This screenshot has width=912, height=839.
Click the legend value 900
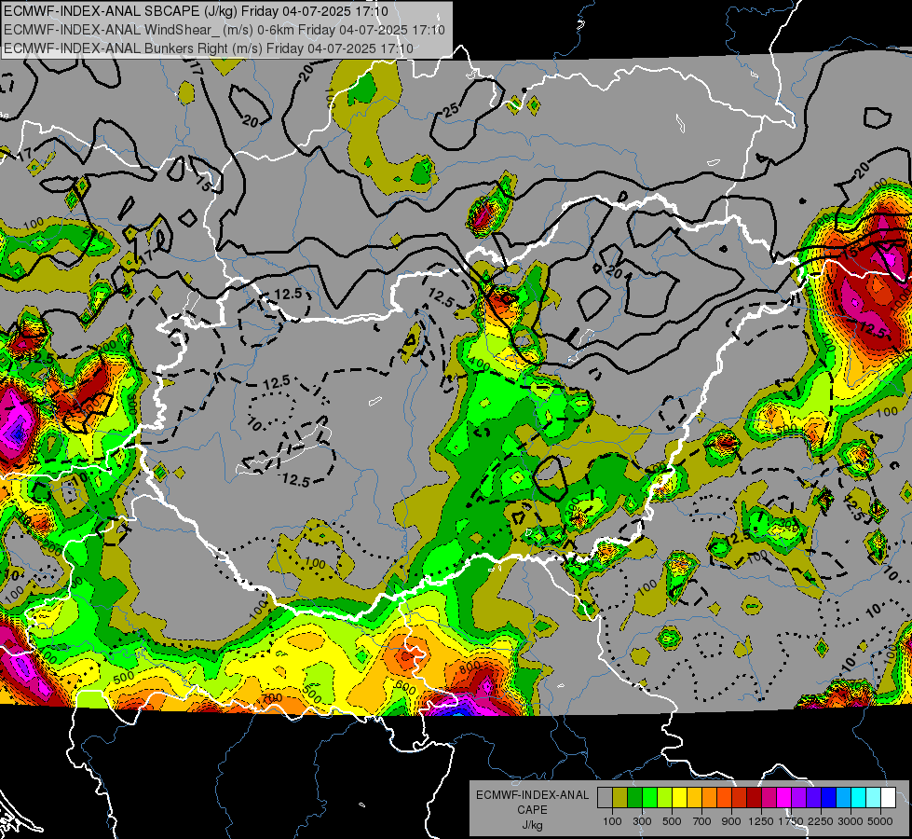pyautogui.click(x=731, y=821)
